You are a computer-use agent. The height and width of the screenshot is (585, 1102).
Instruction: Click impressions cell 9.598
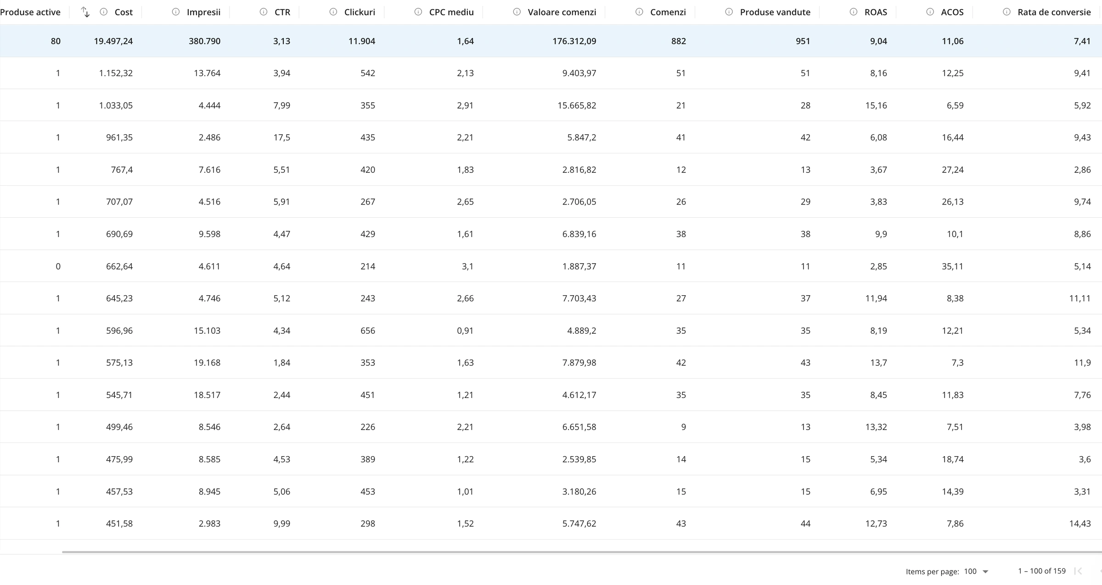tap(209, 234)
